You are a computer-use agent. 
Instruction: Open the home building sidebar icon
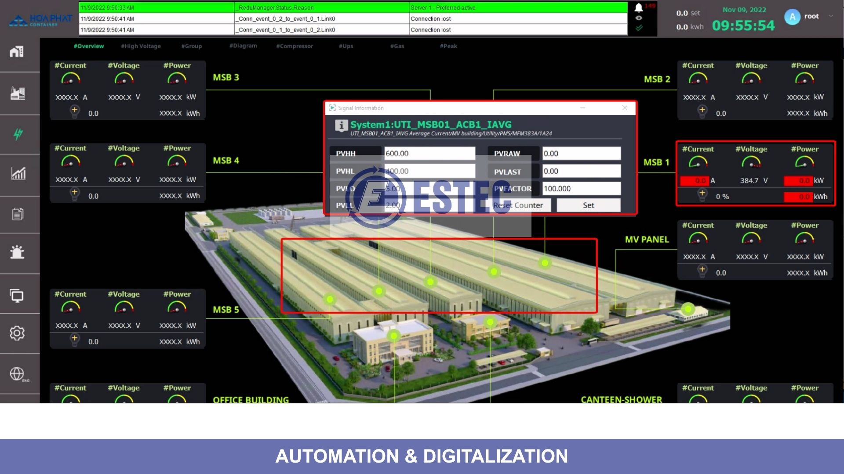(x=17, y=51)
